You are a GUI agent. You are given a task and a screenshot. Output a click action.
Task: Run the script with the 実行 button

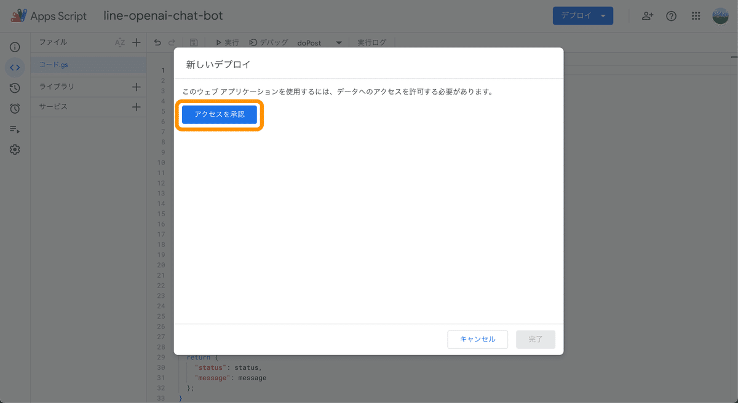pos(227,42)
